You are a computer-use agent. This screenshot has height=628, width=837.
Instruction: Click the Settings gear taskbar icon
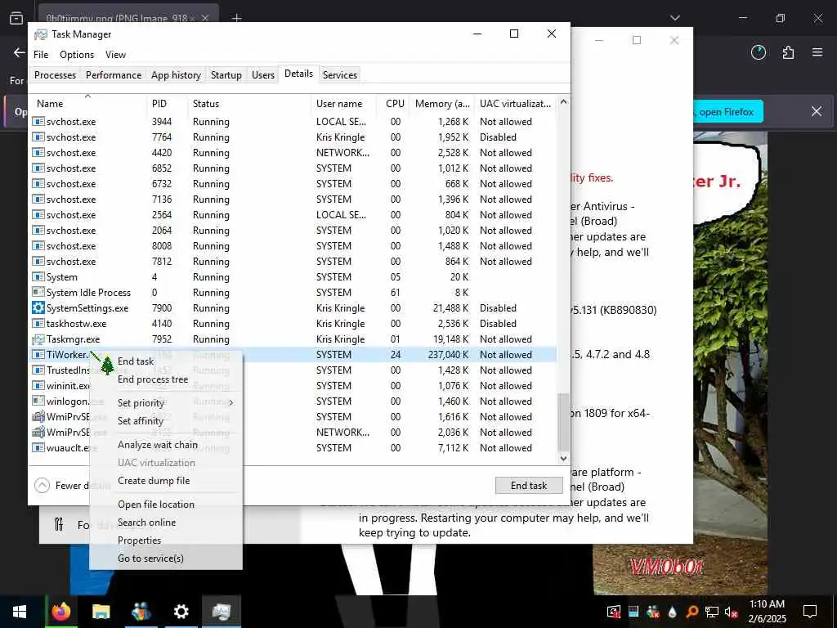pos(181,612)
